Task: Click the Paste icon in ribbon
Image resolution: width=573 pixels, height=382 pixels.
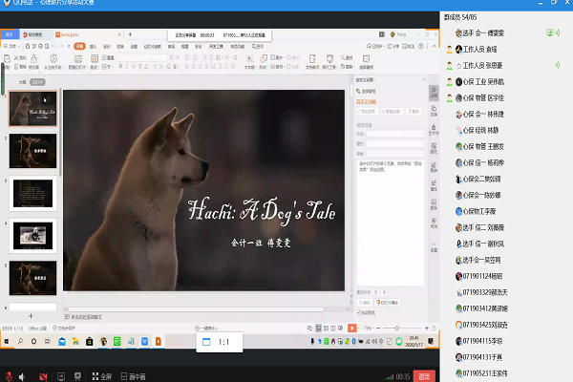Action: [7, 61]
